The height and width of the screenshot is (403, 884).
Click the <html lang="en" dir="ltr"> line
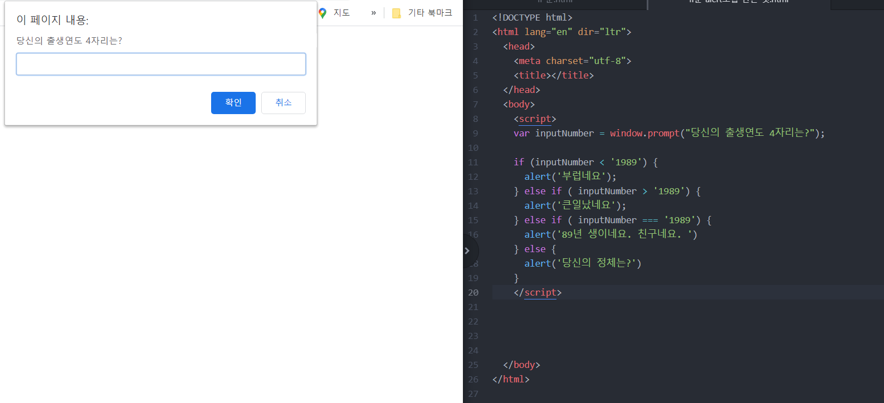[x=561, y=32]
